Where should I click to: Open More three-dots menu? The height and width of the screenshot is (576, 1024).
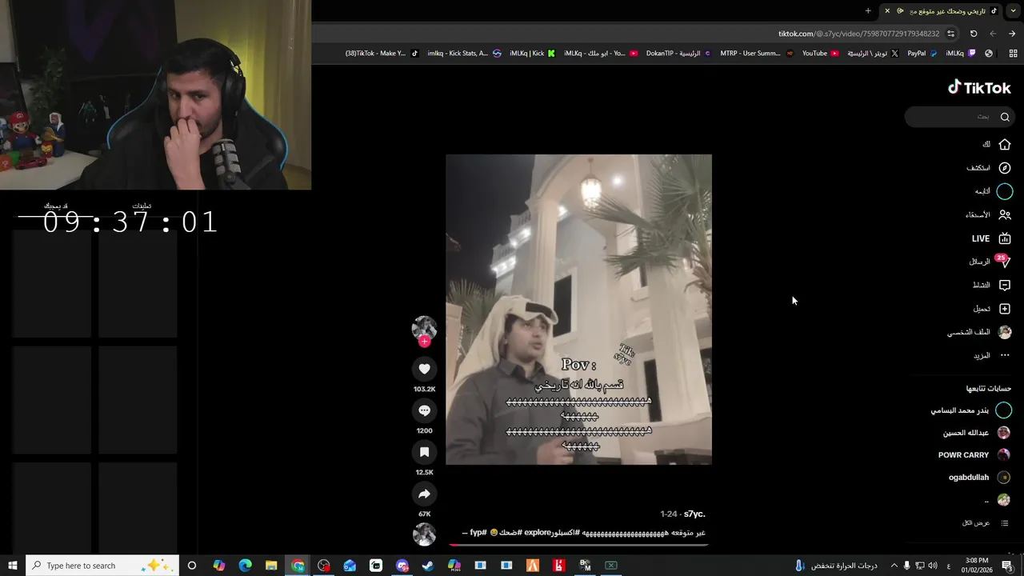click(1005, 355)
